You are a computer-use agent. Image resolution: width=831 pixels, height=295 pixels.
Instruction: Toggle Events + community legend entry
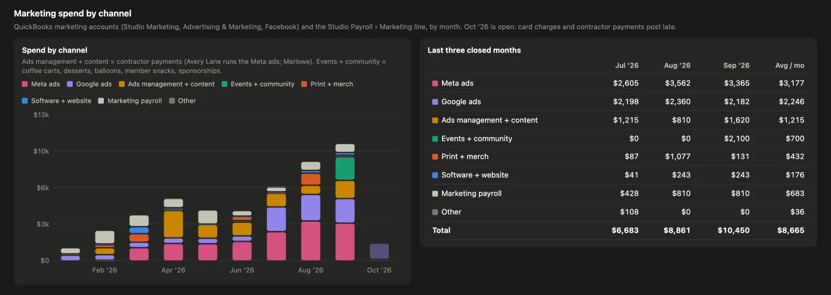[x=258, y=84]
